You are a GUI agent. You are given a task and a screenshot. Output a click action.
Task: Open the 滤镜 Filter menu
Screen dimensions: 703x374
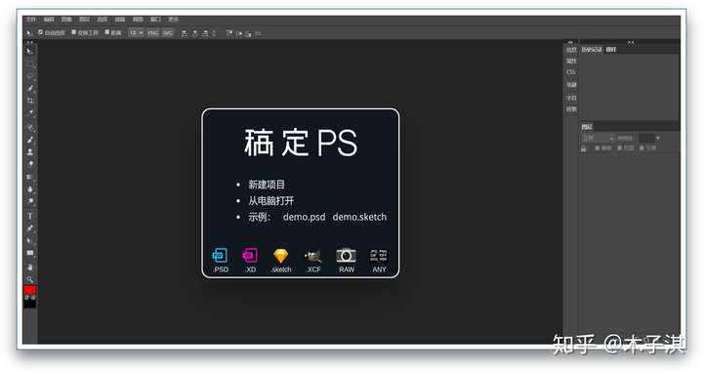click(120, 20)
